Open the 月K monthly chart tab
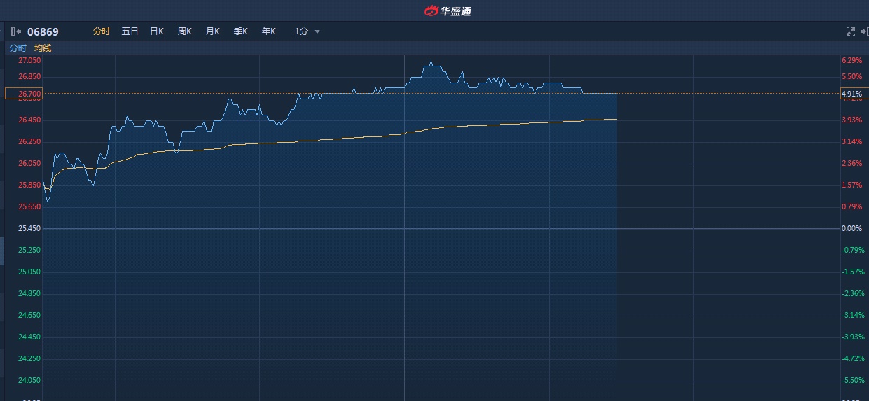The width and height of the screenshot is (869, 401). [213, 31]
